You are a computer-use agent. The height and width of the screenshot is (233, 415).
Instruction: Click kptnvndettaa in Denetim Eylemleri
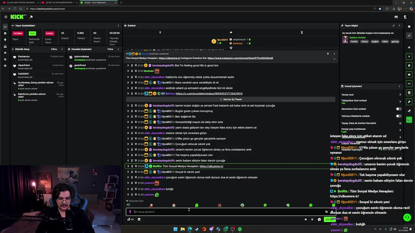point(81,57)
